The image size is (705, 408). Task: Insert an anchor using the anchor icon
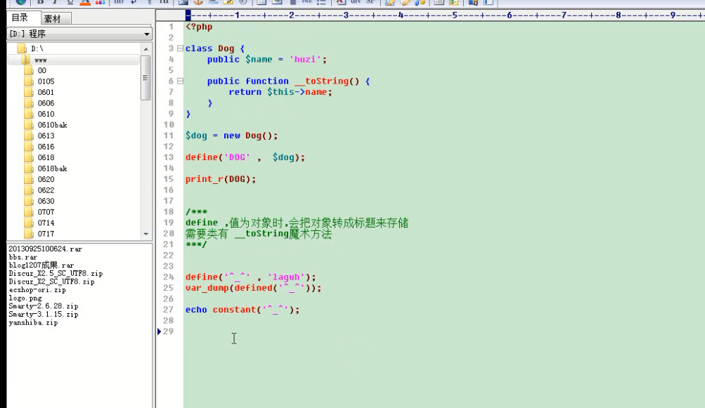[x=198, y=4]
